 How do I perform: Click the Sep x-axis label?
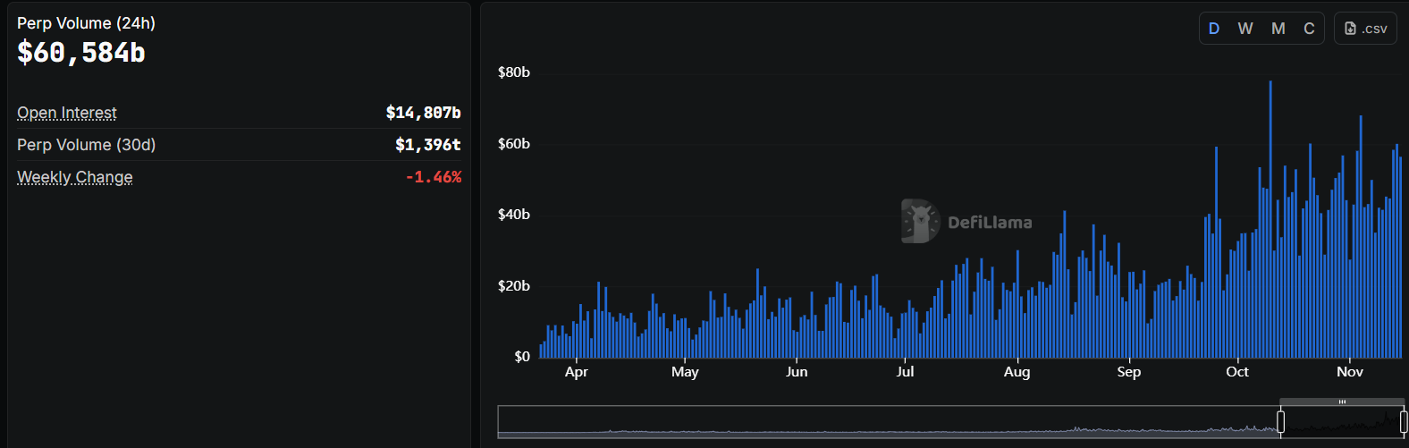pos(1129,372)
